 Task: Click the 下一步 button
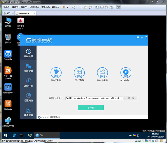click(x=91, y=108)
